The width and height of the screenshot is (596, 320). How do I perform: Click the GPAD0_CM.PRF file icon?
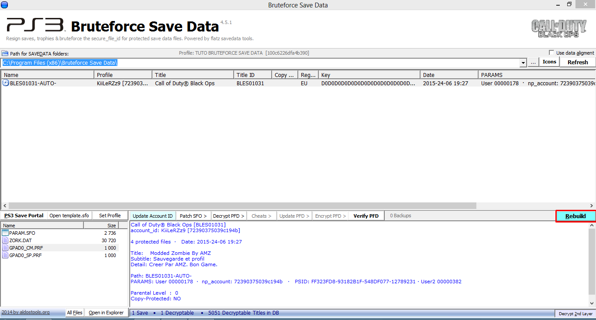point(5,248)
